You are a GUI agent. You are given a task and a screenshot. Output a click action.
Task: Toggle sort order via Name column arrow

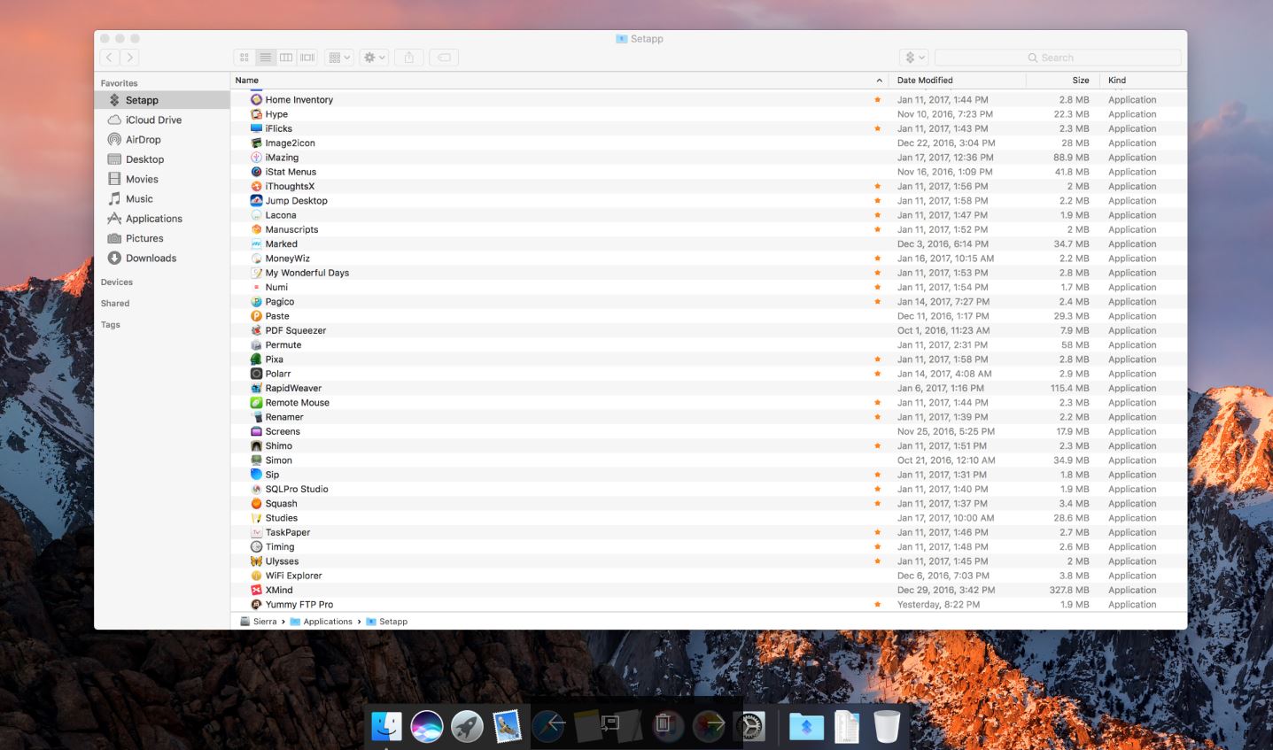(x=879, y=81)
